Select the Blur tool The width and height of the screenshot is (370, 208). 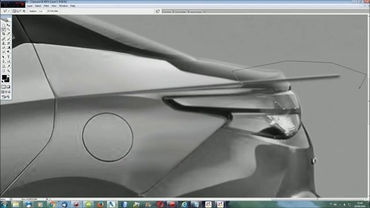point(3,52)
